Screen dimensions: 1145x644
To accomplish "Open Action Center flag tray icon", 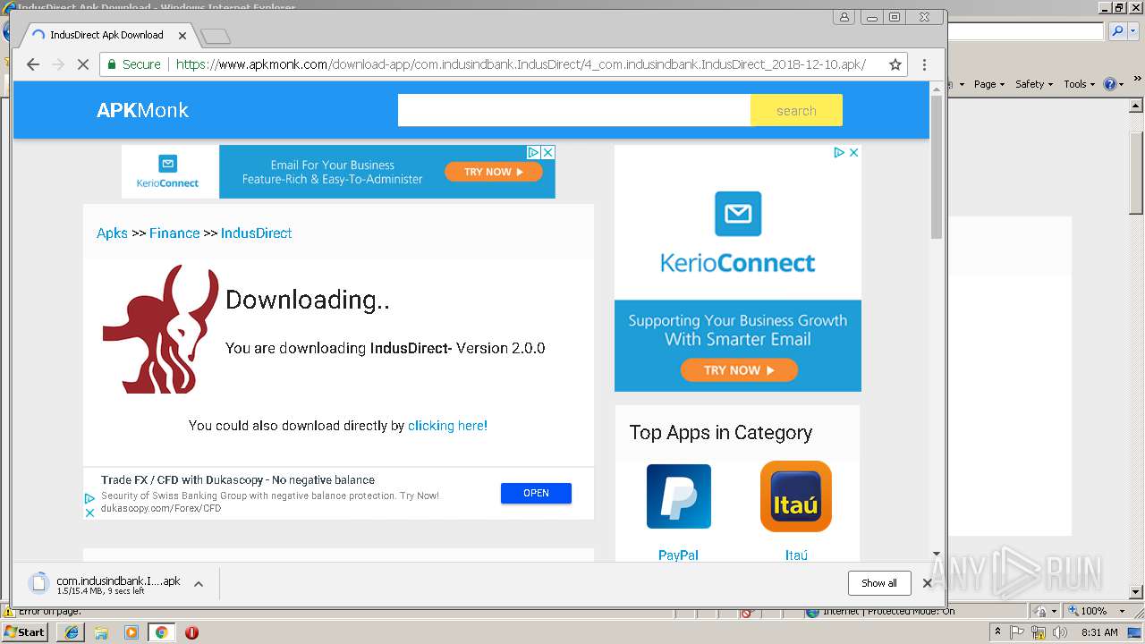I will click(1018, 632).
